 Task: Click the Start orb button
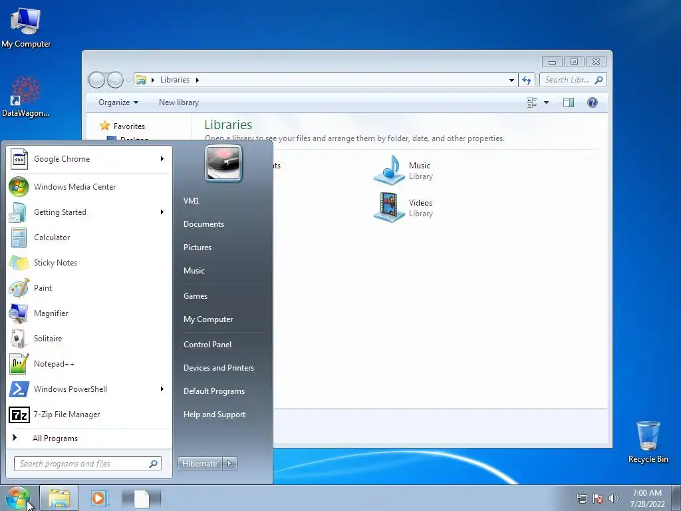click(x=18, y=498)
